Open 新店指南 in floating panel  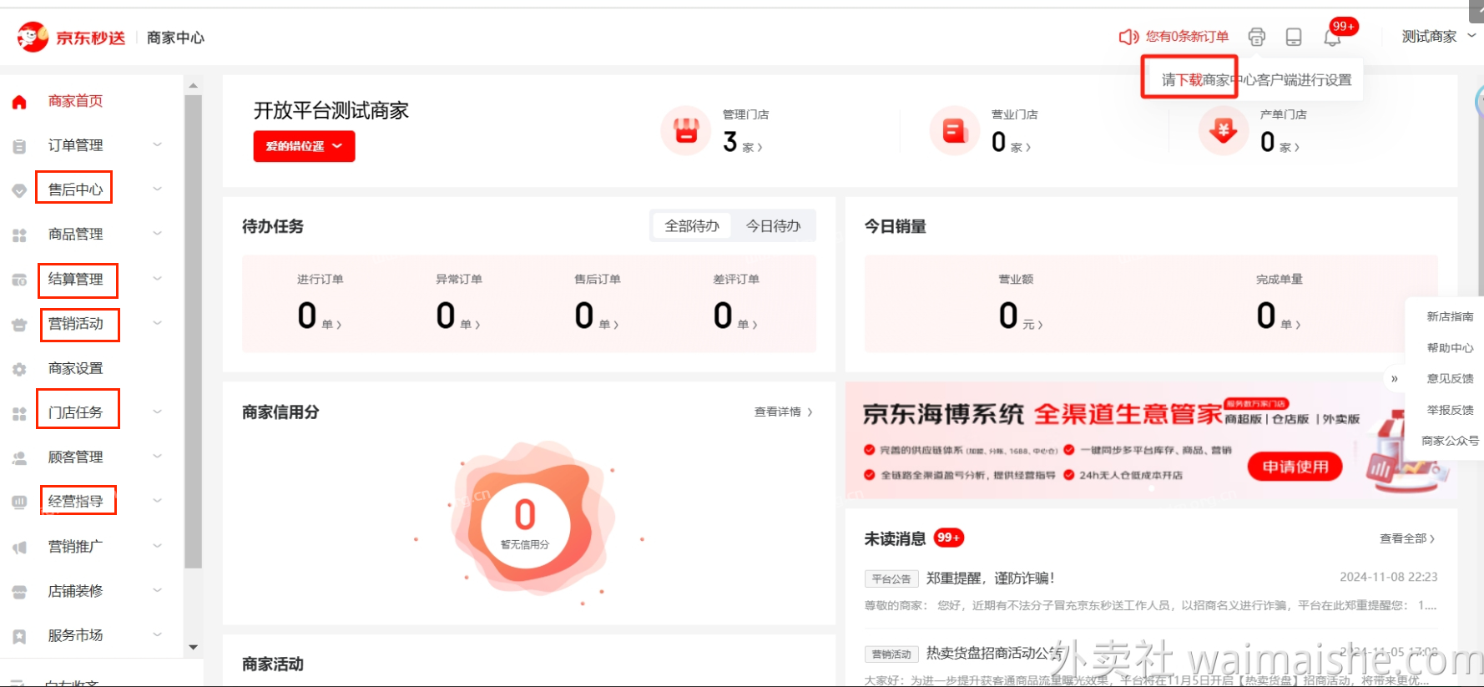(x=1450, y=316)
